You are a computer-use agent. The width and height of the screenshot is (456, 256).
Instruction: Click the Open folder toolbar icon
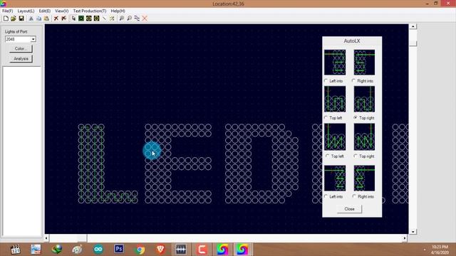click(x=14, y=18)
